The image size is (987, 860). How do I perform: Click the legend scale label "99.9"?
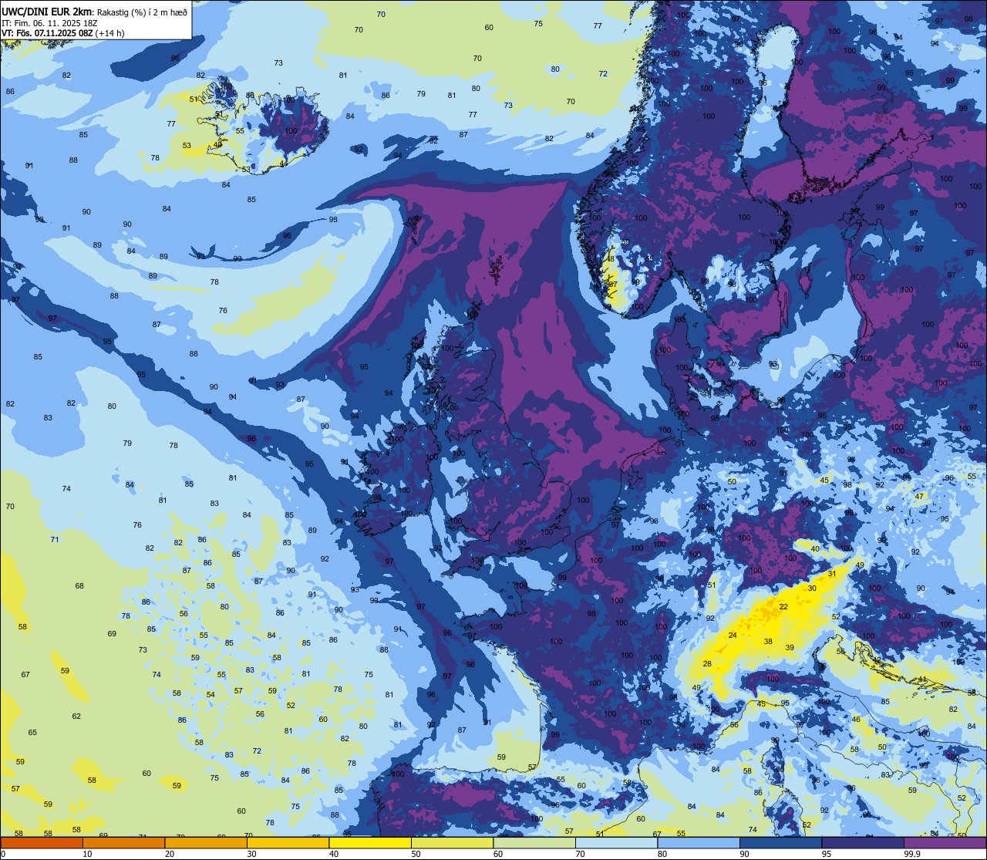(912, 854)
